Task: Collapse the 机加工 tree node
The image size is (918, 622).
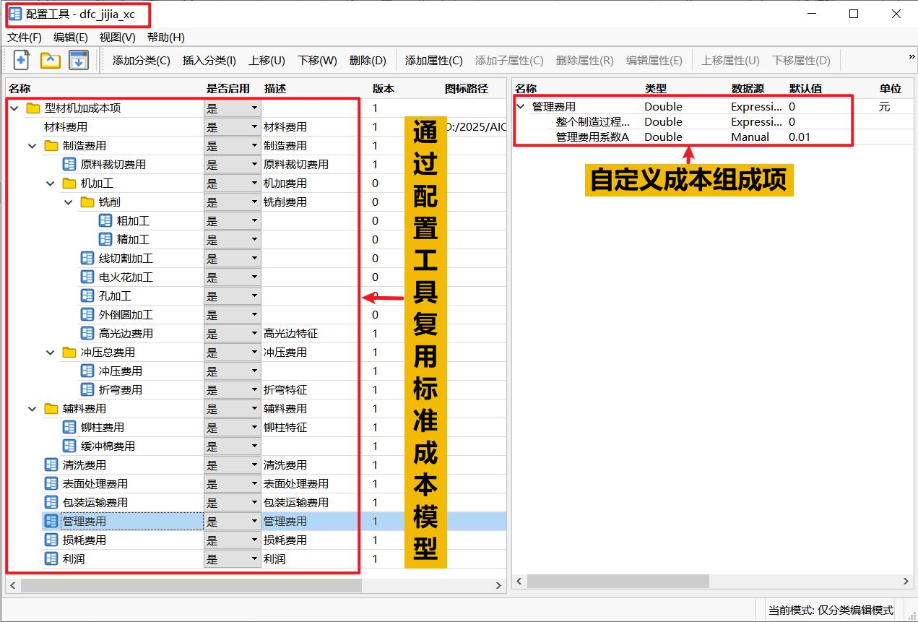Action: (x=50, y=183)
